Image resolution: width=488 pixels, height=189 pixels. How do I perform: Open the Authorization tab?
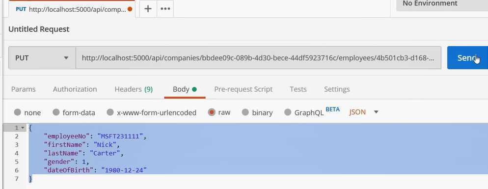click(75, 89)
